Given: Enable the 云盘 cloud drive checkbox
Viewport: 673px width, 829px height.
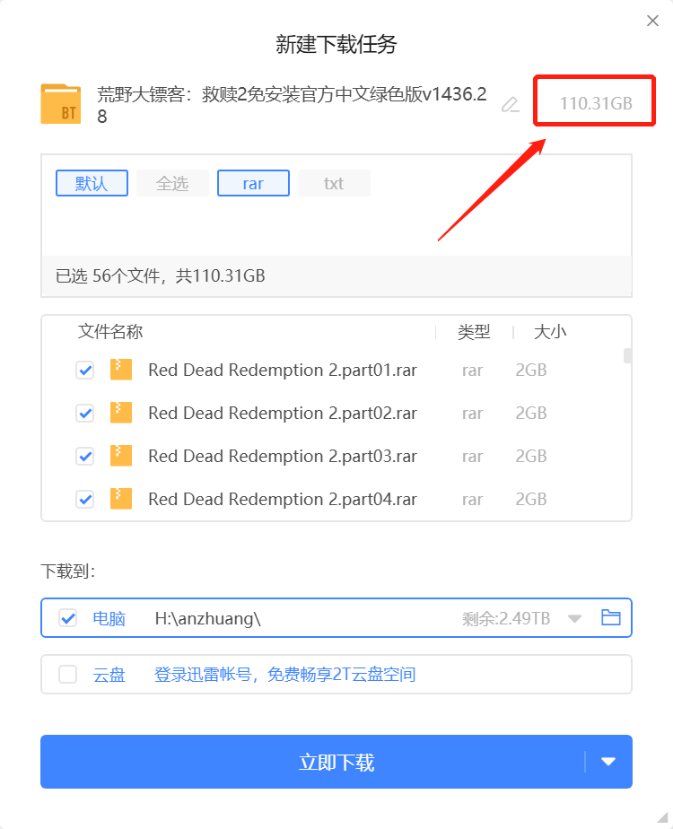Looking at the screenshot, I should click(67, 674).
